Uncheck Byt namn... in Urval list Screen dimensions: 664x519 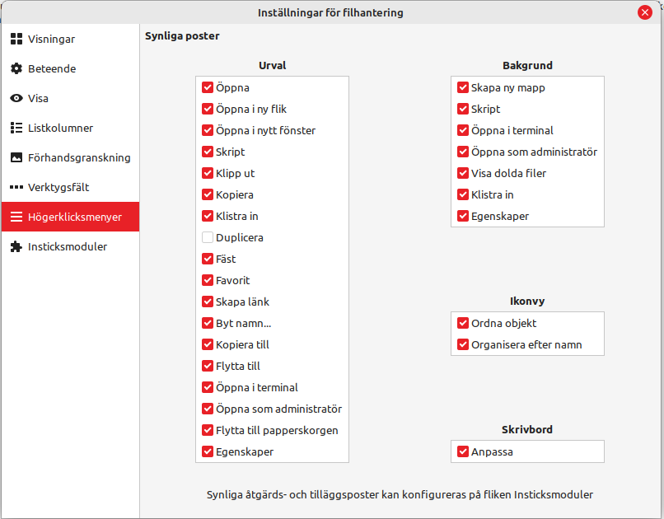pos(208,323)
